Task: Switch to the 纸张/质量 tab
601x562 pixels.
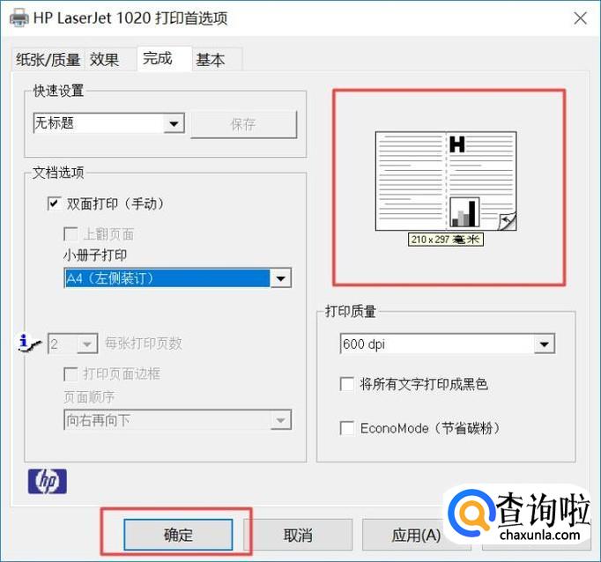Action: [48, 60]
